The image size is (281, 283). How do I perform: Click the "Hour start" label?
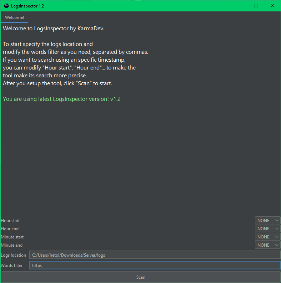pyautogui.click(x=10, y=221)
